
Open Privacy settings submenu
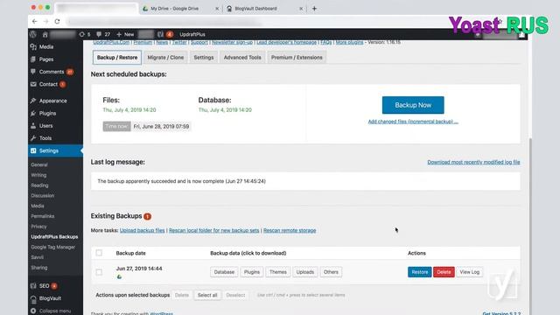tap(38, 227)
